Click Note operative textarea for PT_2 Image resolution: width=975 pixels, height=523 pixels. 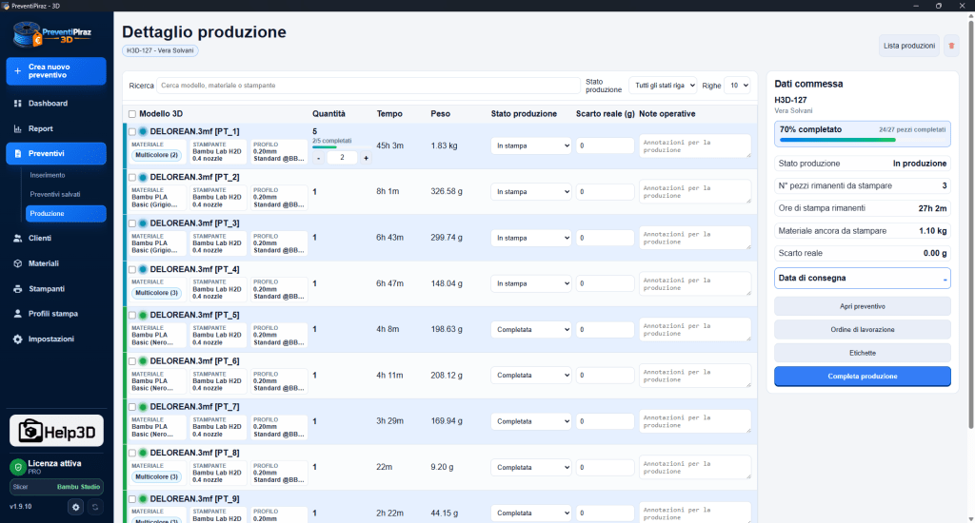pyautogui.click(x=694, y=192)
